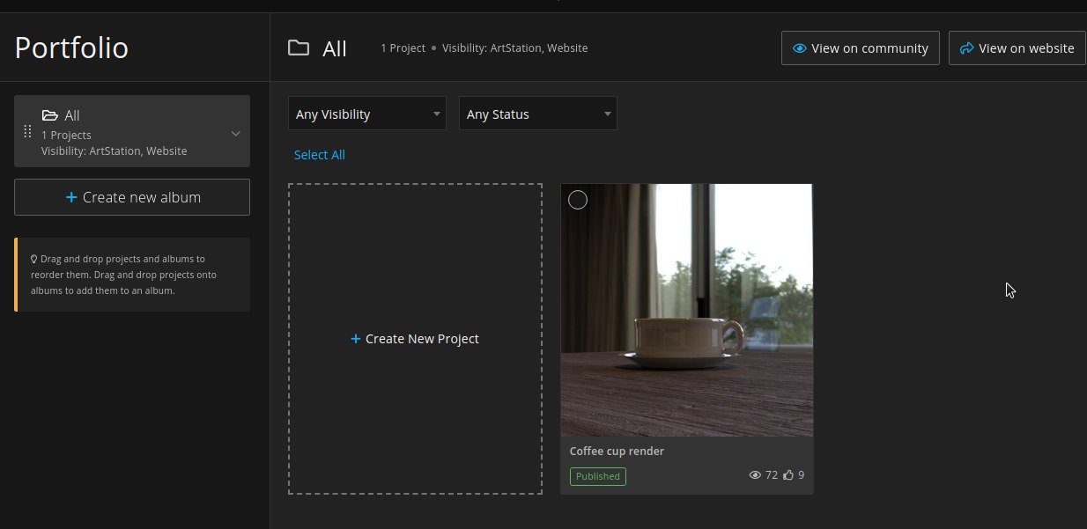Expand the All album chevron

pos(235,134)
